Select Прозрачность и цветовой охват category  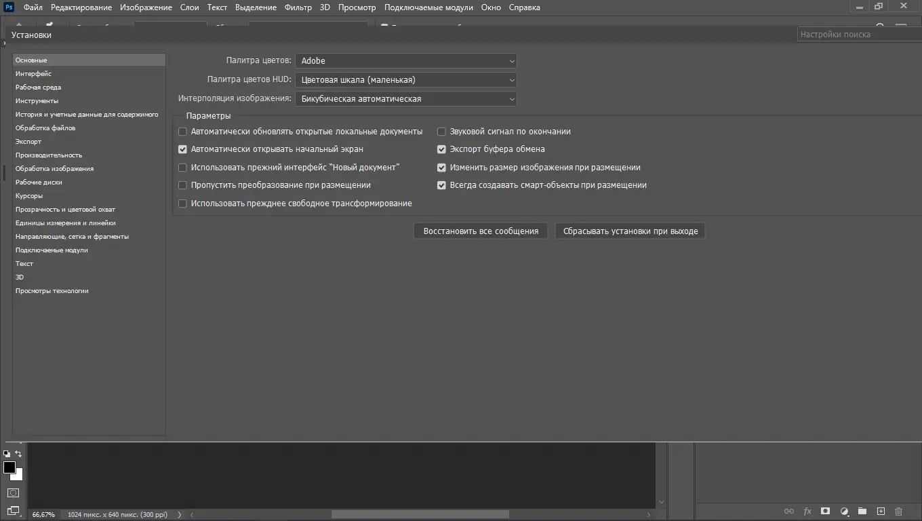click(x=89, y=210)
